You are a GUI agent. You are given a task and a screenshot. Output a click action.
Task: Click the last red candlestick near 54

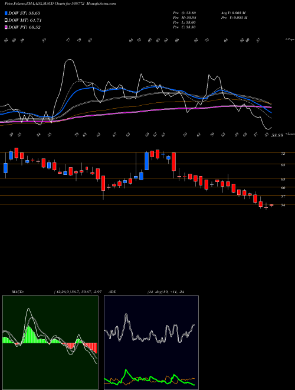pyautogui.click(x=271, y=205)
